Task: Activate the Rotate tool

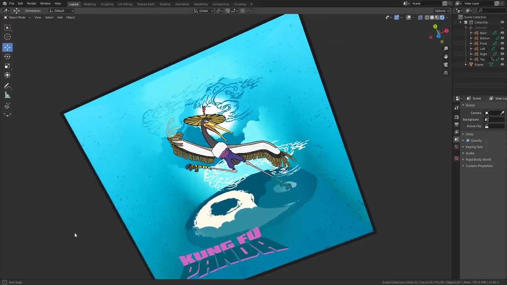Action: [7, 57]
